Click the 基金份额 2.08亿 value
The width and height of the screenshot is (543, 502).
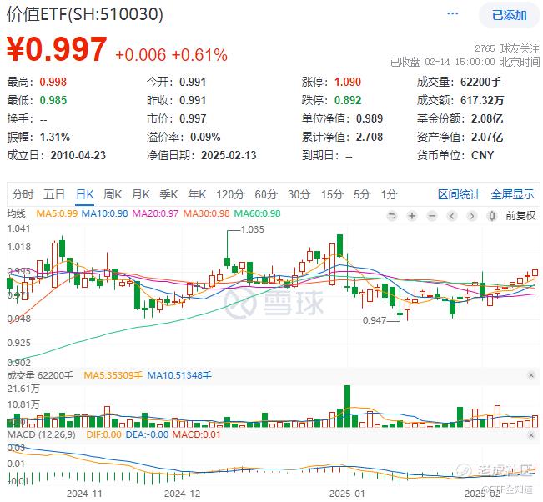pyautogui.click(x=487, y=118)
